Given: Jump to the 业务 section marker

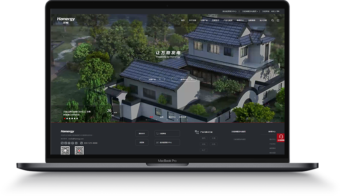Looking at the screenshot, I should click(x=162, y=117).
